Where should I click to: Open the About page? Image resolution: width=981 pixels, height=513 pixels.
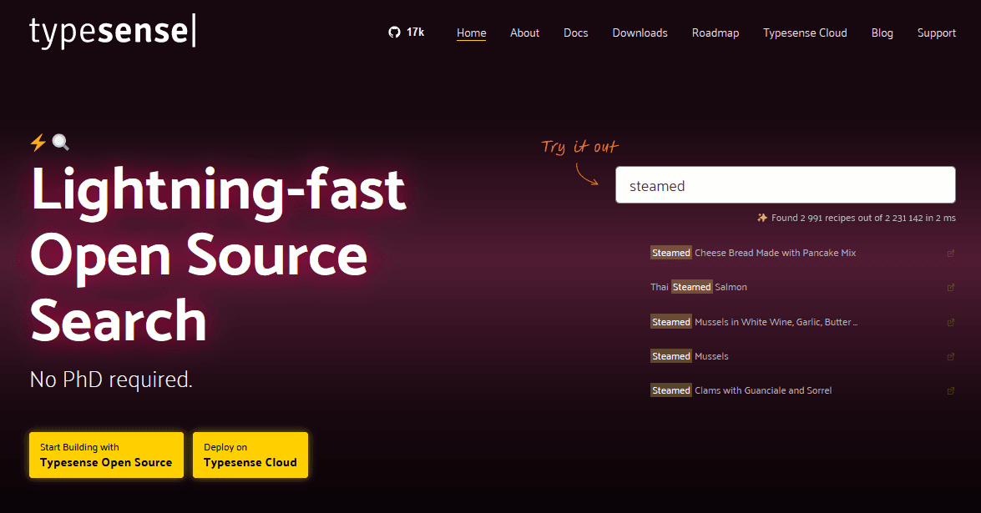pyautogui.click(x=524, y=33)
